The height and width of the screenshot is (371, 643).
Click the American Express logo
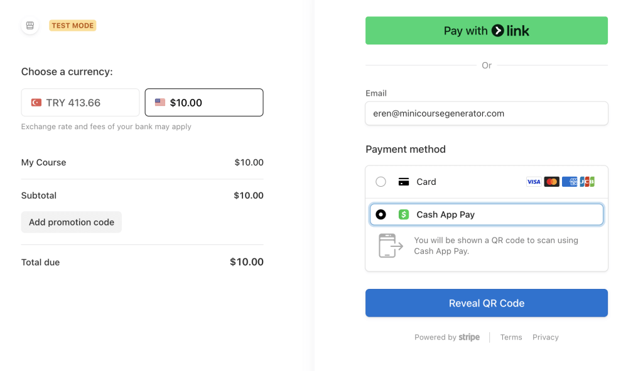click(570, 182)
